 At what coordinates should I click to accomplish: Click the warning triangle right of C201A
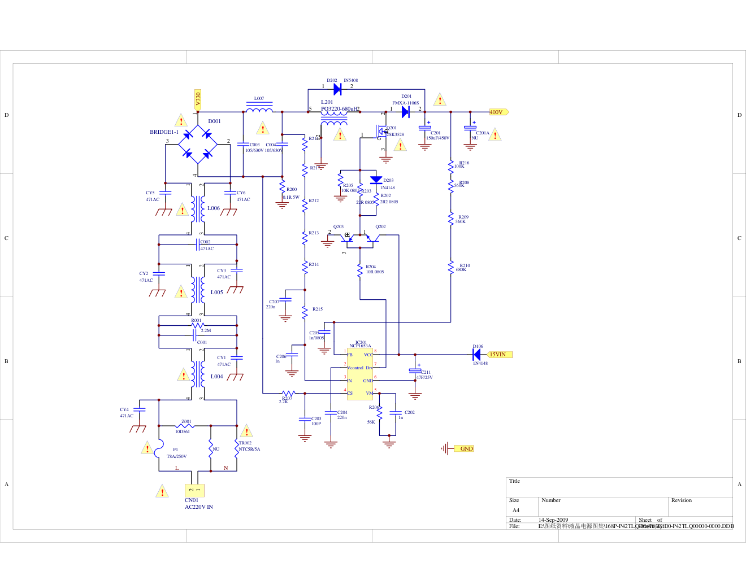495,135
